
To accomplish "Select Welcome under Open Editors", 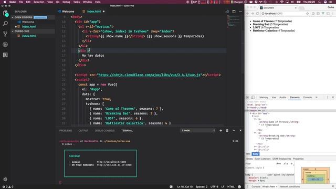I will point(28,22).
